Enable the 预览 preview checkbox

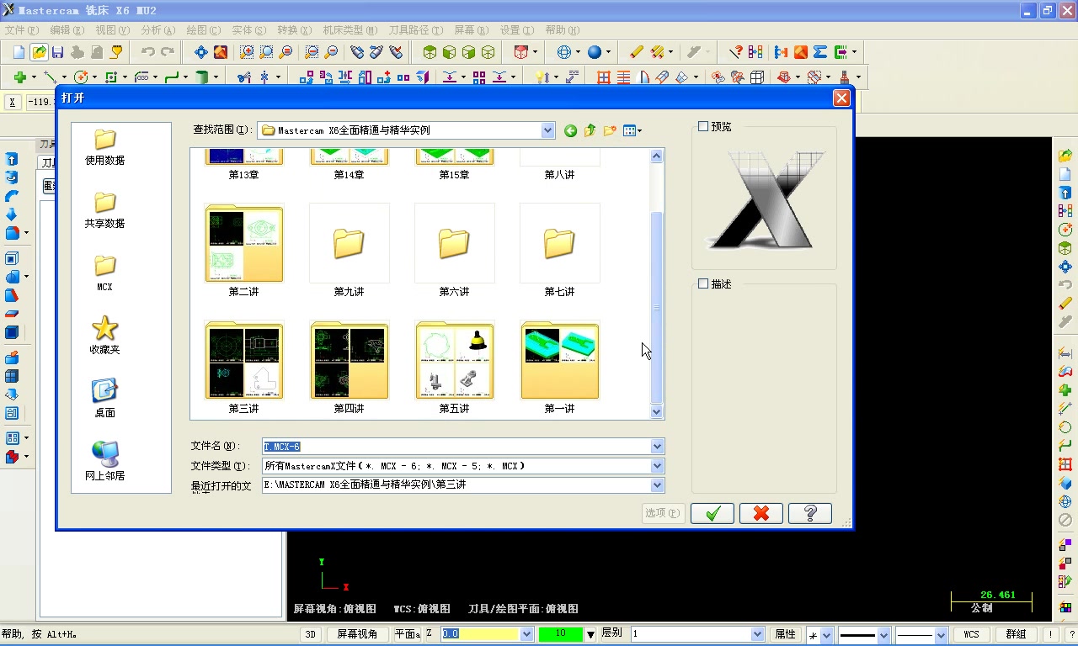(706, 126)
